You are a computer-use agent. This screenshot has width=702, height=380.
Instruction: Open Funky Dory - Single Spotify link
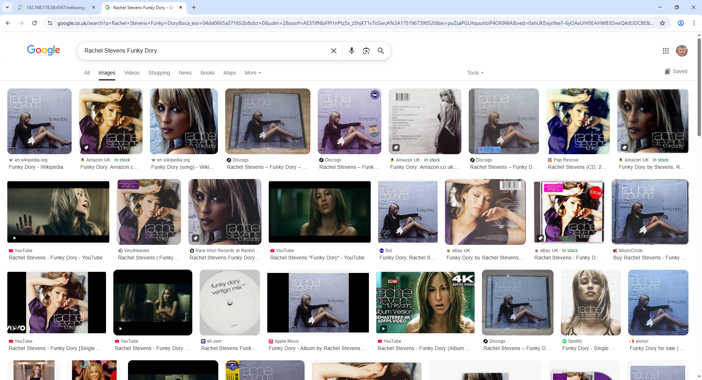[588, 348]
